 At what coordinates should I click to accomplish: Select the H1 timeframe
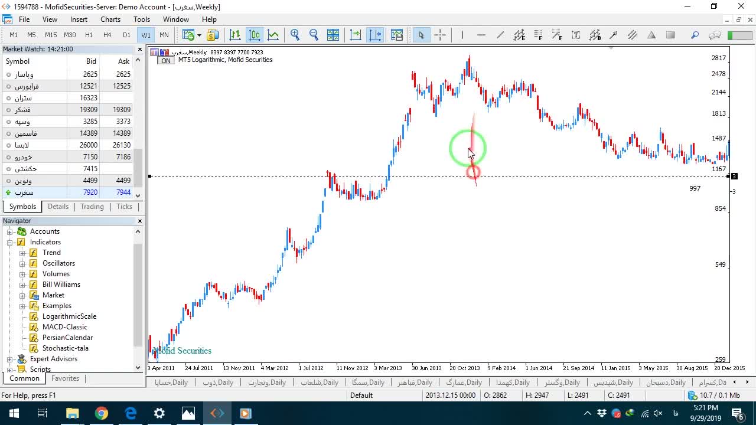89,35
